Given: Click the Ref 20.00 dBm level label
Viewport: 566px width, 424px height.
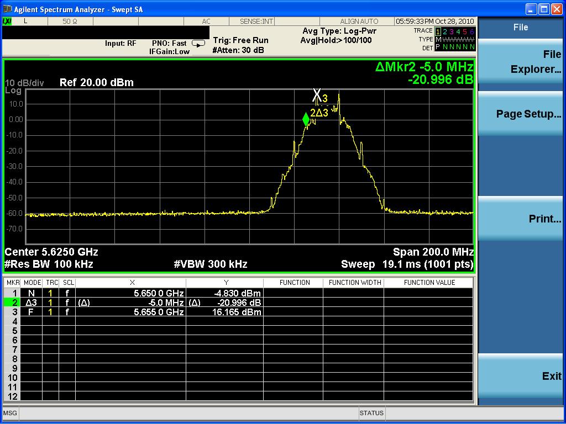Looking at the screenshot, I should [x=96, y=83].
